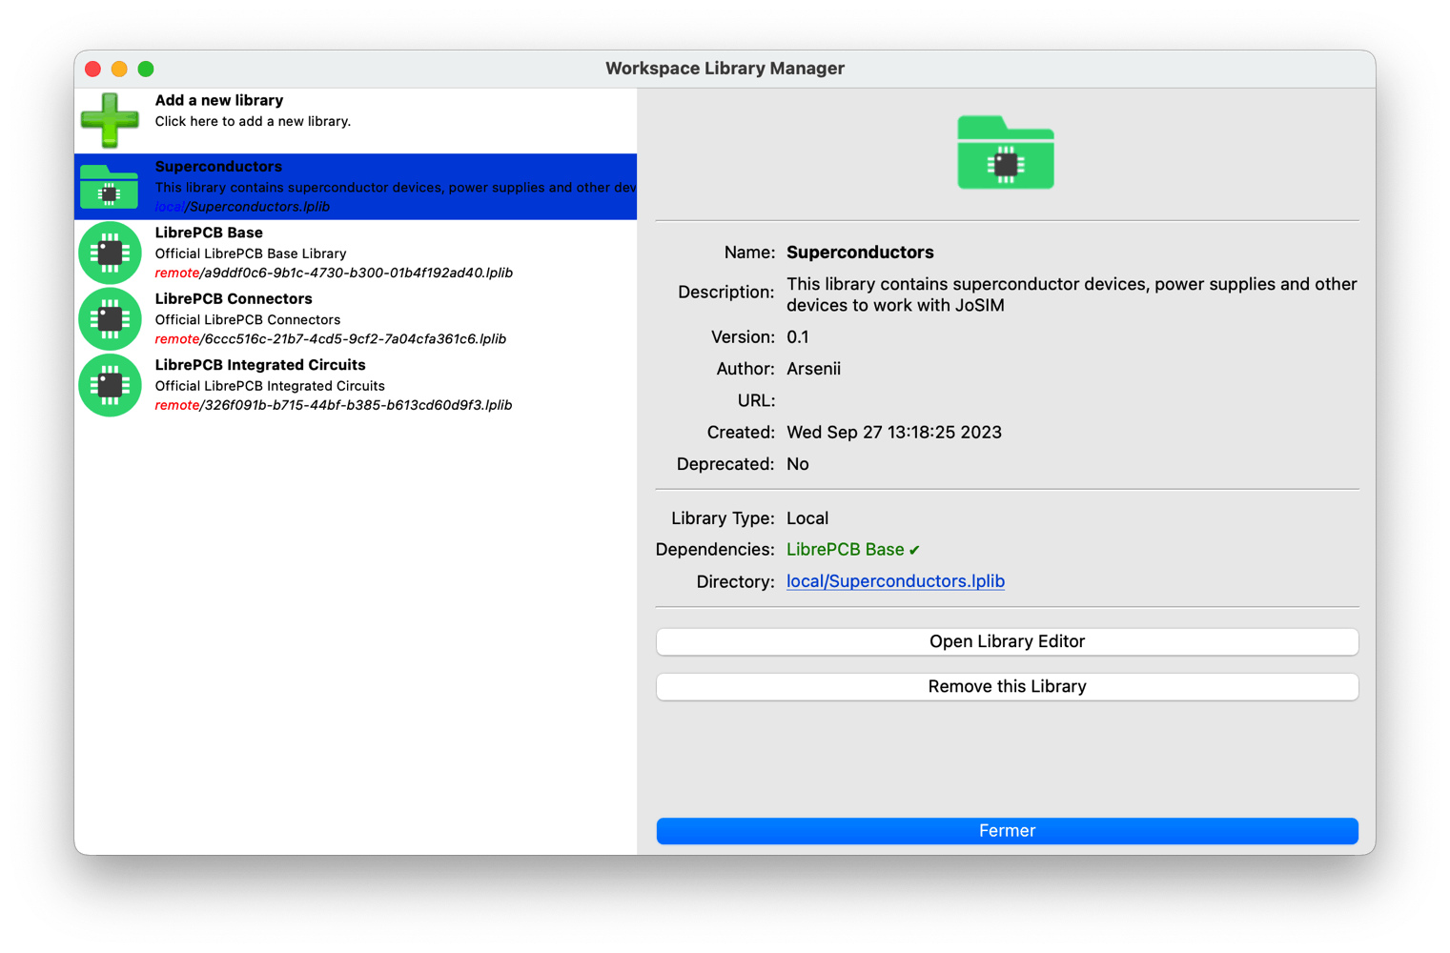Click the LibrePCB Integrated Circuits chip icon
The width and height of the screenshot is (1450, 953).
110,385
